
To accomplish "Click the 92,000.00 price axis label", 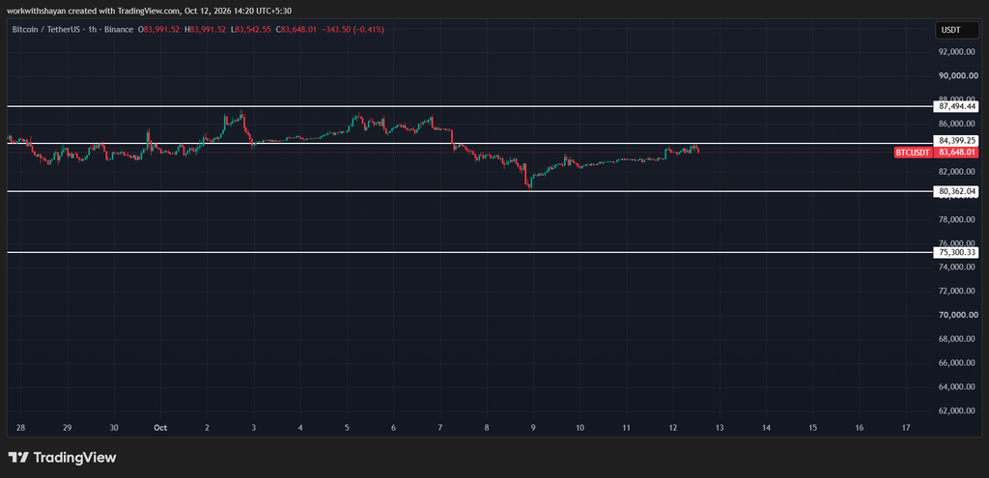I will pos(957,52).
